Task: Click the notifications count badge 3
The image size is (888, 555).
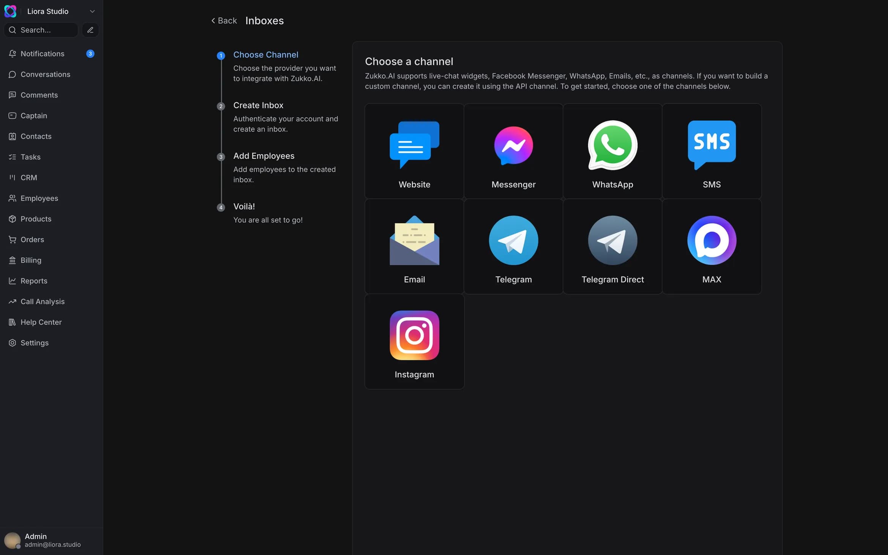Action: tap(90, 54)
